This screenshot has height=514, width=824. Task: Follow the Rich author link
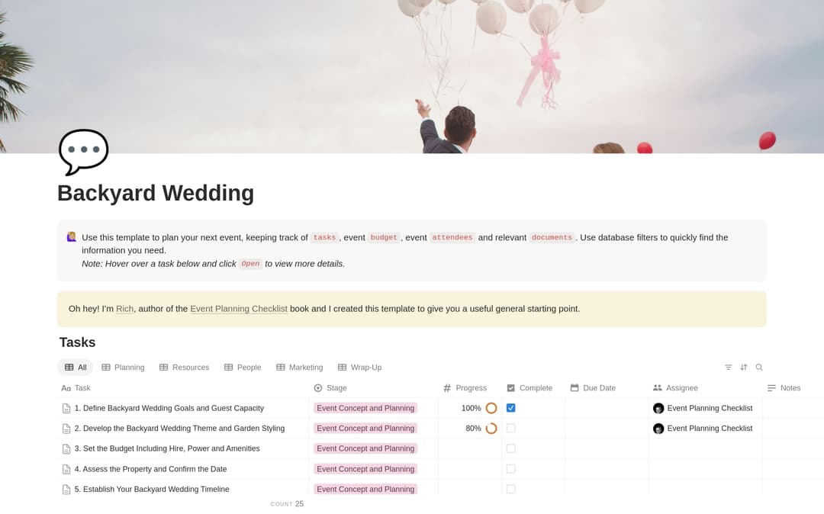click(x=124, y=309)
